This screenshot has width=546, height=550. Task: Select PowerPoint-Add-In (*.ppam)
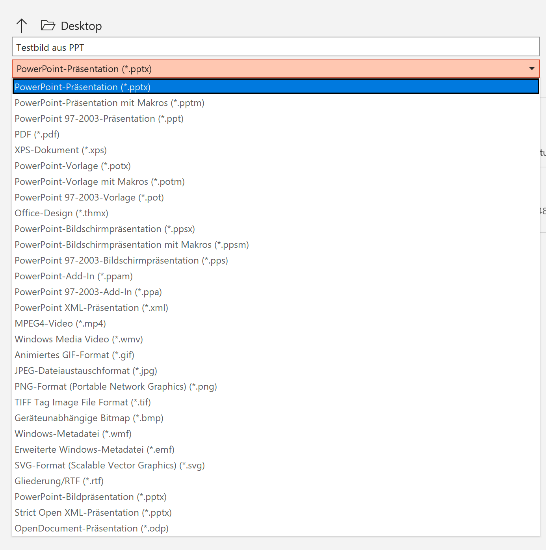coord(276,276)
